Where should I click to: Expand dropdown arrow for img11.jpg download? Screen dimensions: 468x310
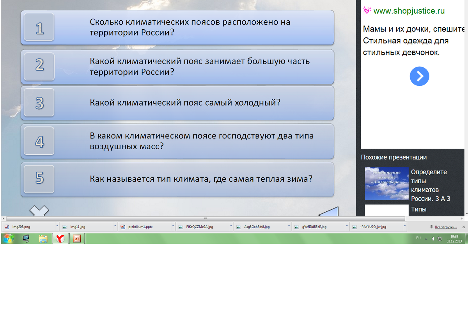pos(115,226)
